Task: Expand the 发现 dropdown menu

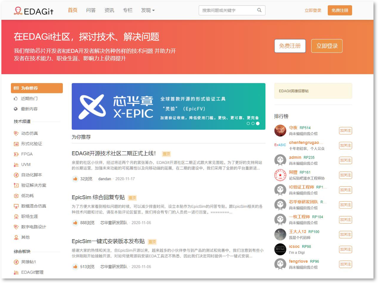Action: 148,10
